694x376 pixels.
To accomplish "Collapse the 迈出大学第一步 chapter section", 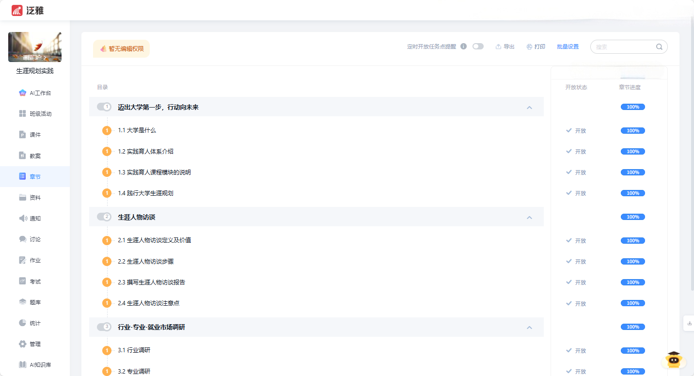I will pos(529,107).
